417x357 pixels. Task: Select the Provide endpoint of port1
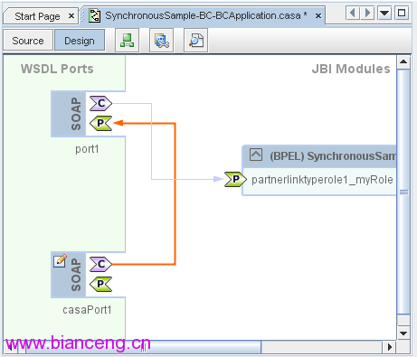point(101,123)
